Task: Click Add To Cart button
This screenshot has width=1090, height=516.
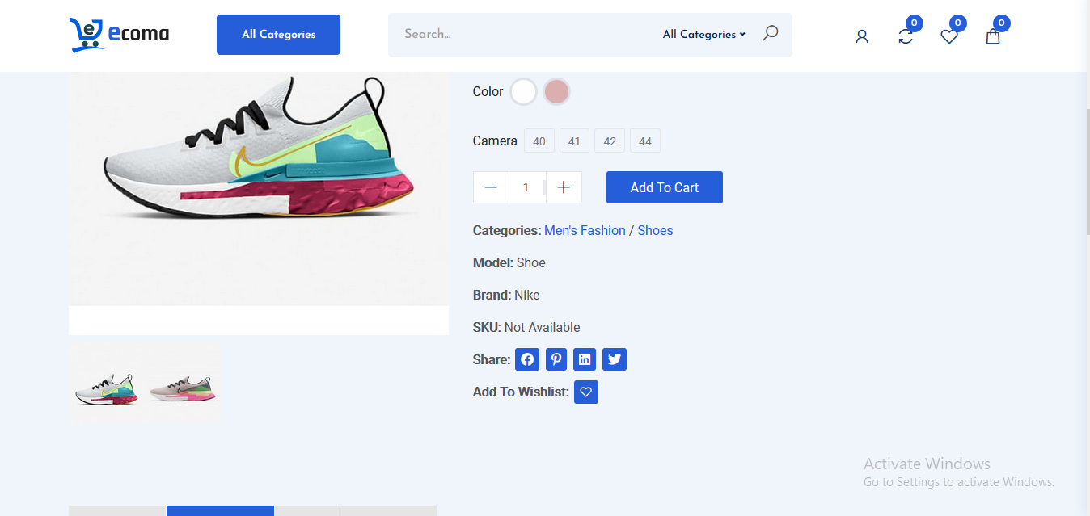Action: 665,187
